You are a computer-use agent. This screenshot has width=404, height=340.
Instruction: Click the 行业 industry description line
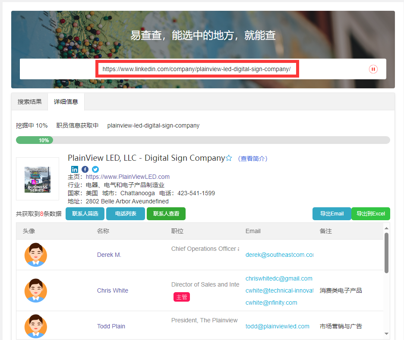116,185
